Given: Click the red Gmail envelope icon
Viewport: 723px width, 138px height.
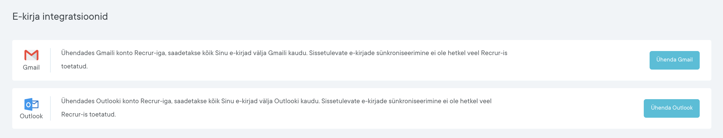Looking at the screenshot, I should (x=31, y=55).
